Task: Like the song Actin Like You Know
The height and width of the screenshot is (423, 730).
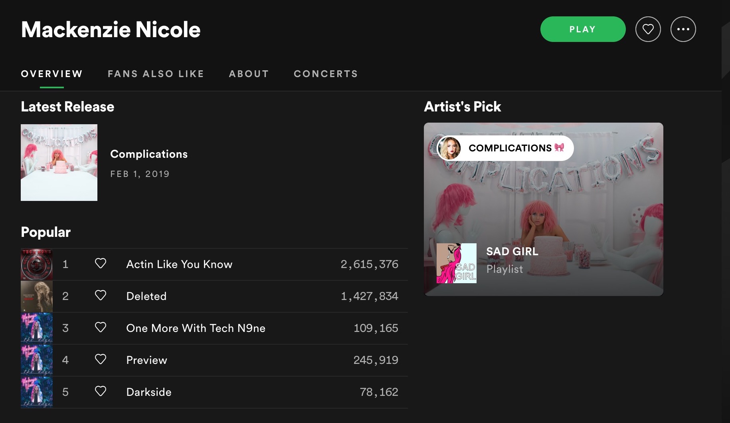Action: click(101, 263)
